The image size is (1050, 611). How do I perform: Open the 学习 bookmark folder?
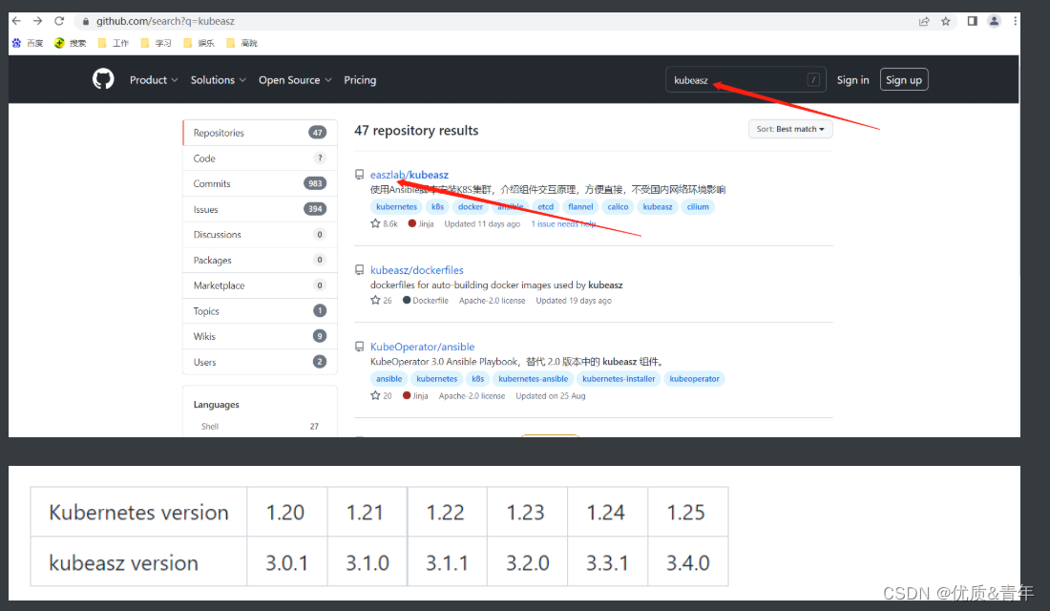156,43
